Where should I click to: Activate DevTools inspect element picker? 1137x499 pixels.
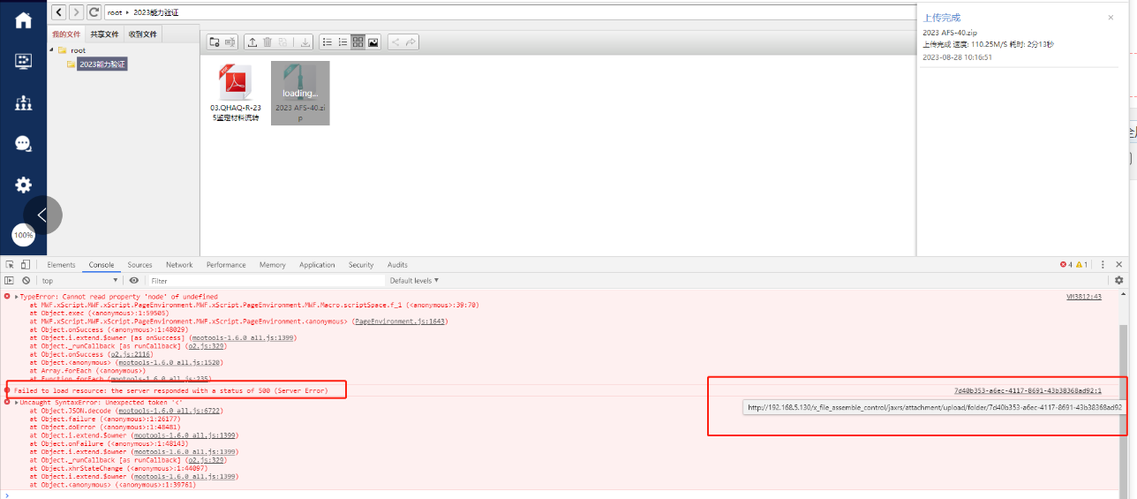pyautogui.click(x=10, y=265)
